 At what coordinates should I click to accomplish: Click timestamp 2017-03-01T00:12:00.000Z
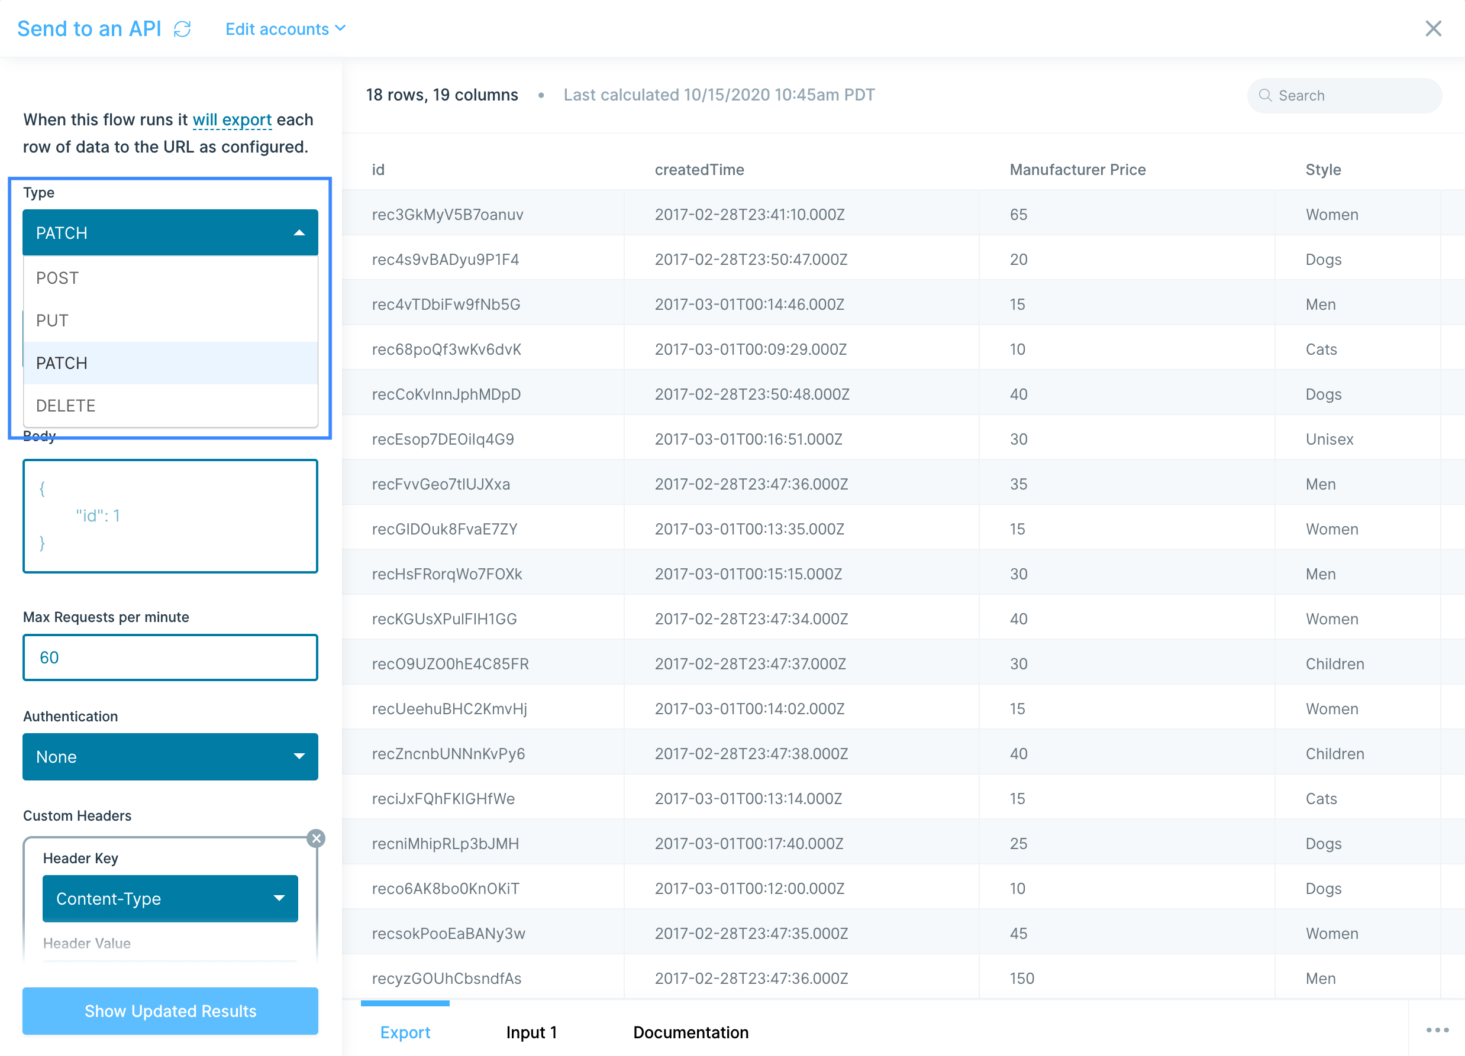point(749,889)
